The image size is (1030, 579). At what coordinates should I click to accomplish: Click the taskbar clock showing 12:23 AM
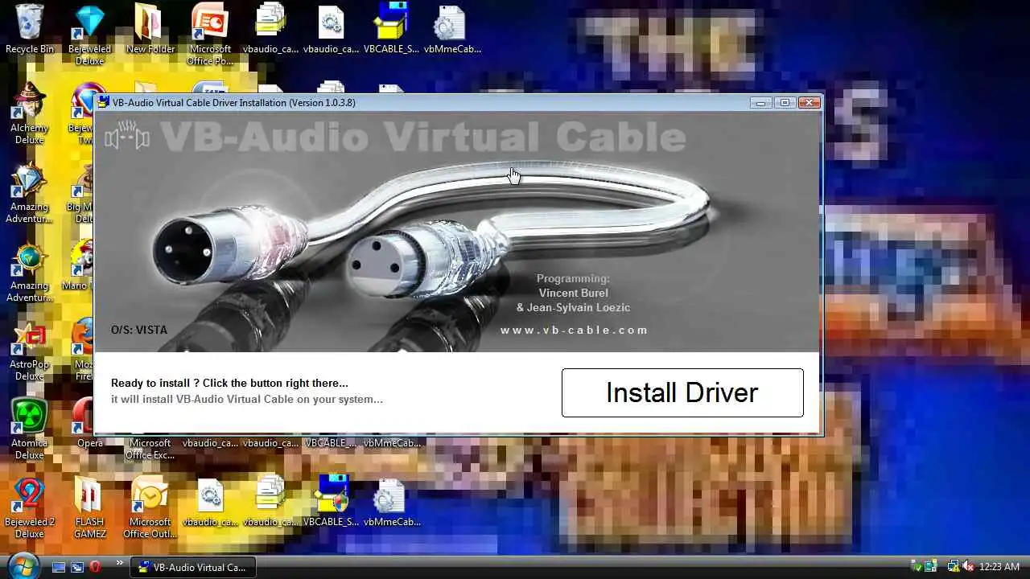(999, 567)
